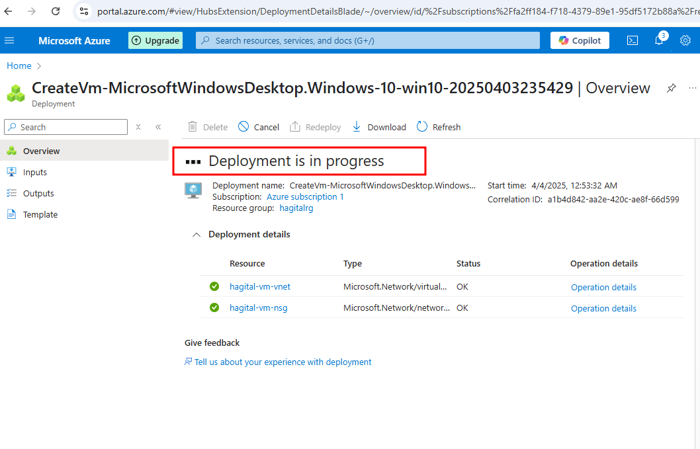This screenshot has height=449, width=700.
Task: Open the hagitalrg resource group link
Action: pyautogui.click(x=296, y=208)
